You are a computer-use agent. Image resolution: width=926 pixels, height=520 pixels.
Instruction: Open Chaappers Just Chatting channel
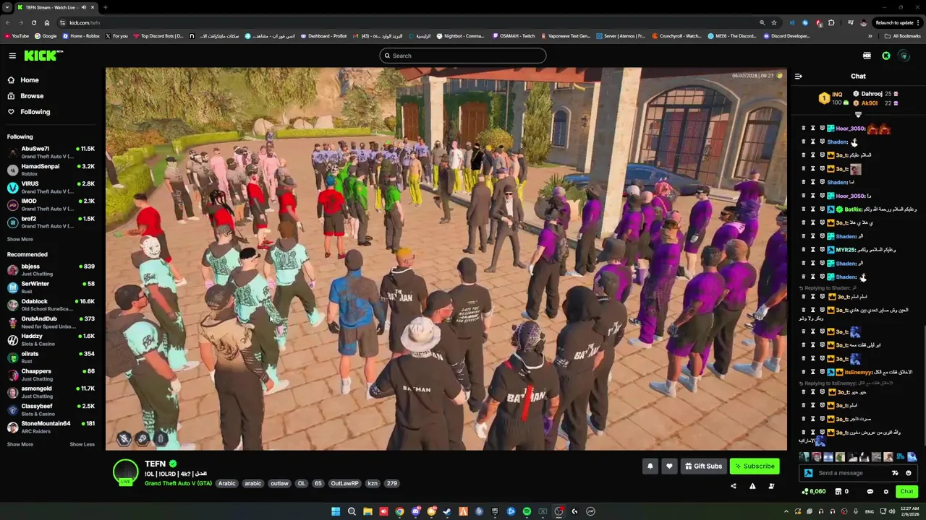[x=51, y=374]
